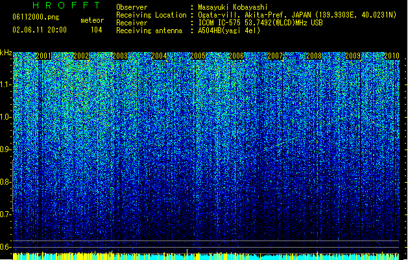This screenshot has width=408, height=260.
Task: Click the 2005 time marker
Action: click(x=198, y=56)
